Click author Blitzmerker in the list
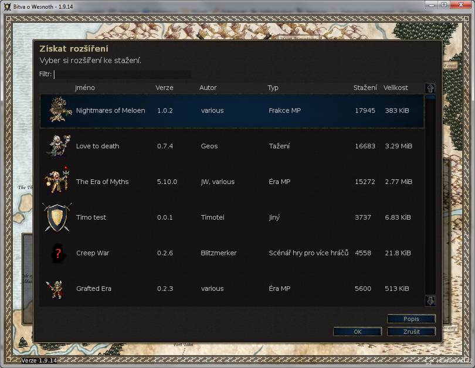The width and height of the screenshot is (475, 368). [219, 253]
